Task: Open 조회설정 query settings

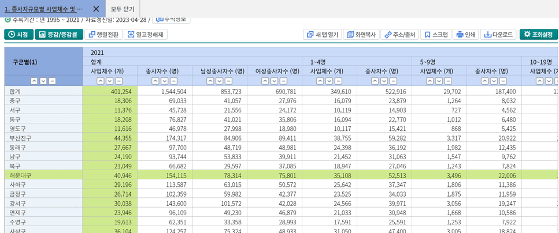Action: (538, 35)
